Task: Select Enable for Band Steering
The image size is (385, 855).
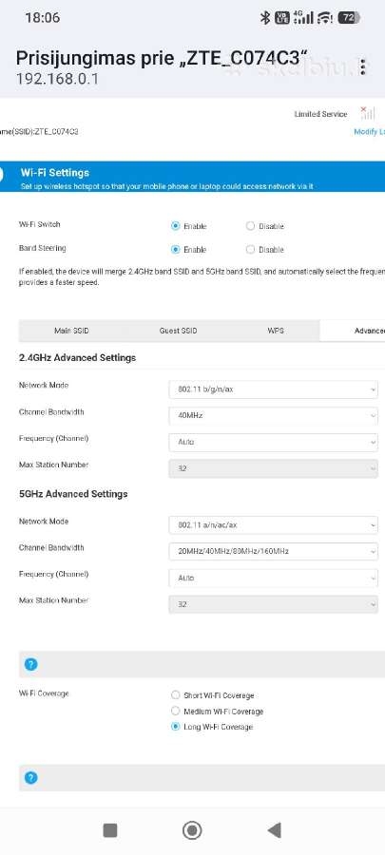Action: tap(176, 249)
